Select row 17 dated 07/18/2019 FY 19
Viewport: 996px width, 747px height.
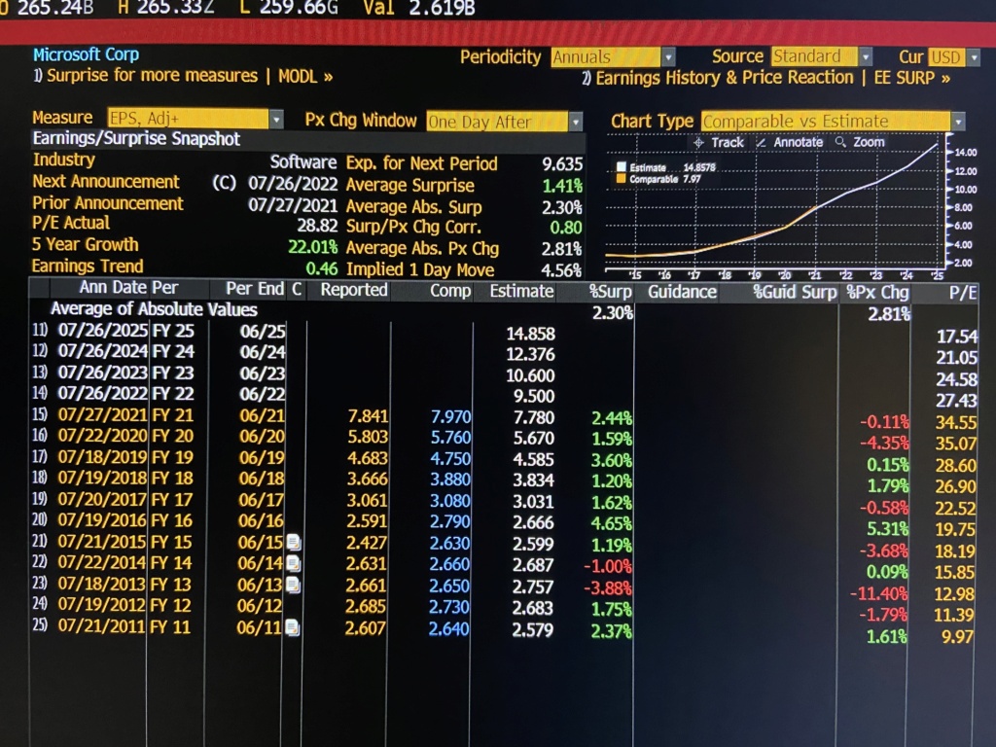pyautogui.click(x=504, y=458)
